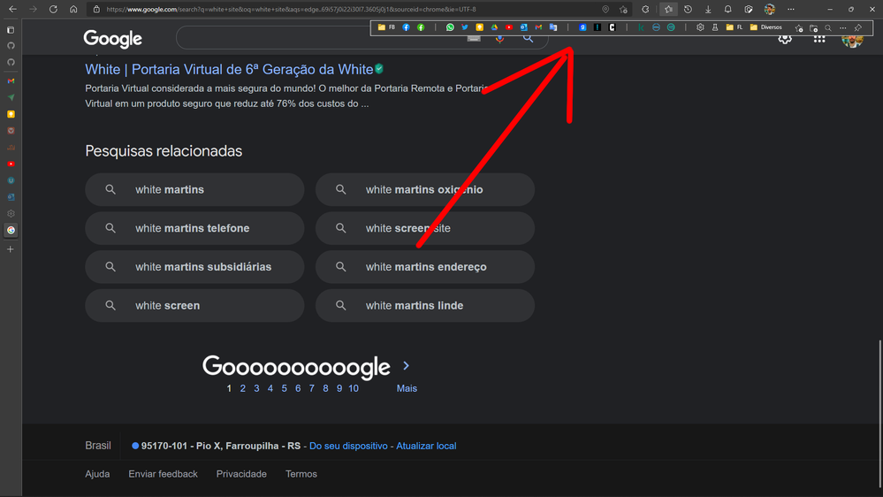Open the Google Keep favorite in favorites bar
This screenshot has height=497, width=883.
point(479,27)
